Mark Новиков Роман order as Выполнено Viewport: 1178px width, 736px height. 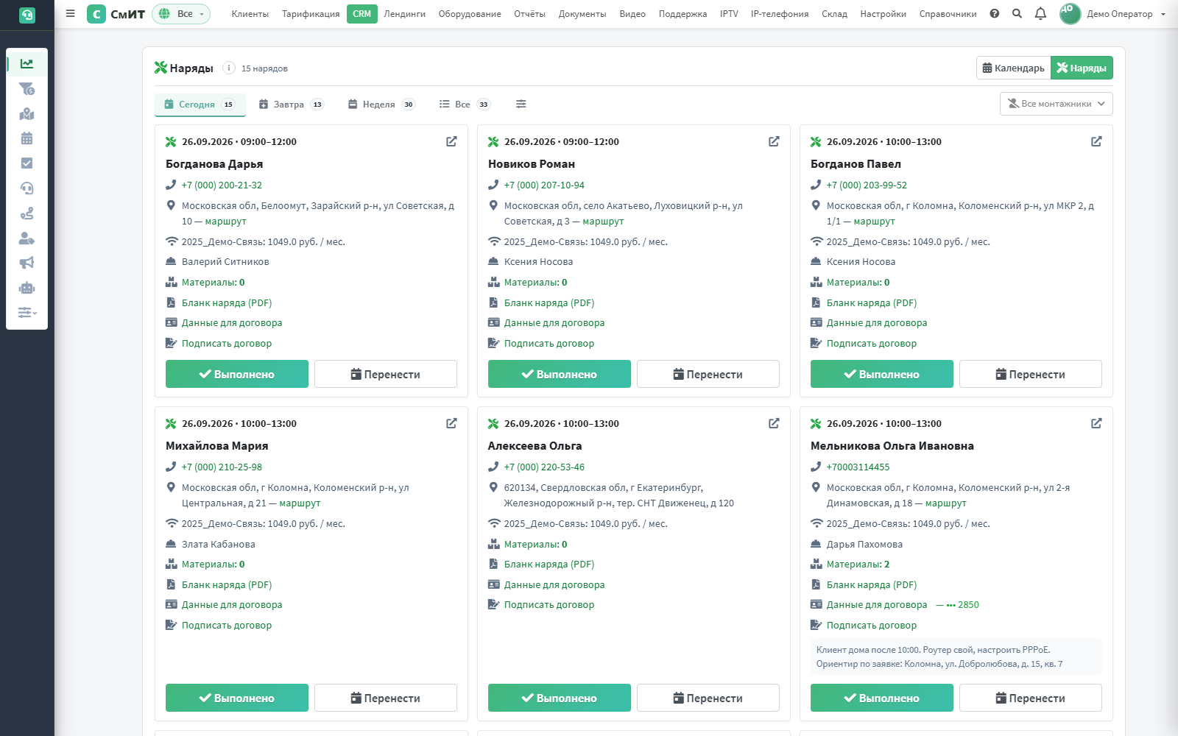pos(560,374)
